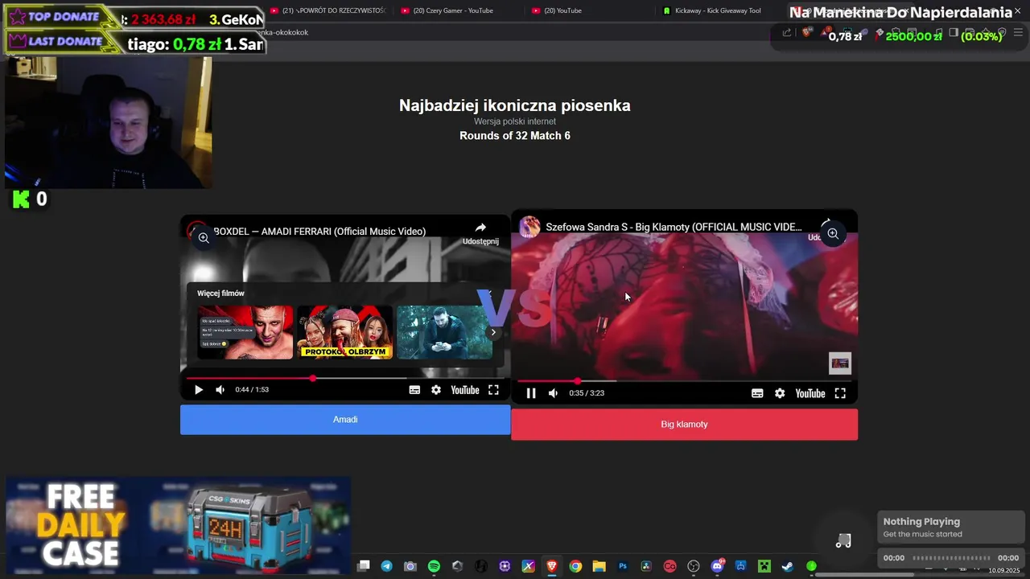The width and height of the screenshot is (1030, 579).
Task: Open PROTOKÓŁ OLBRZYM suggested video thumbnail
Action: (345, 332)
